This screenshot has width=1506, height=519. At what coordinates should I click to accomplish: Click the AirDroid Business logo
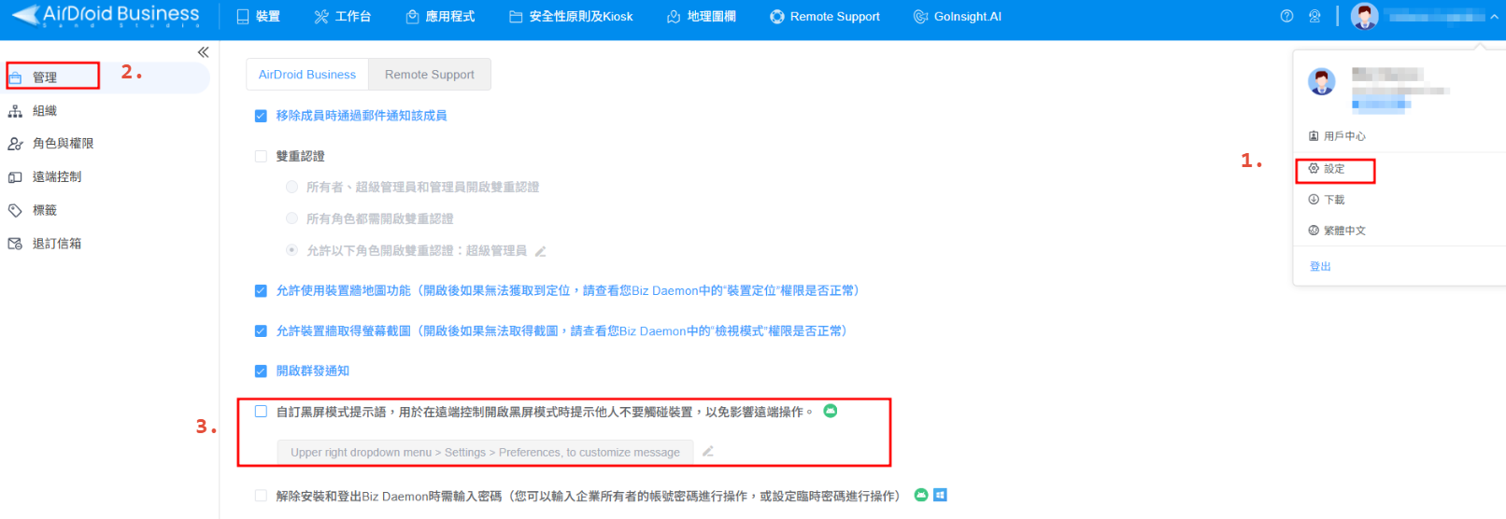coord(106,16)
